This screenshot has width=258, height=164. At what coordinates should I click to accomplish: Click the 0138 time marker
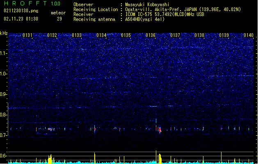pos(199,35)
